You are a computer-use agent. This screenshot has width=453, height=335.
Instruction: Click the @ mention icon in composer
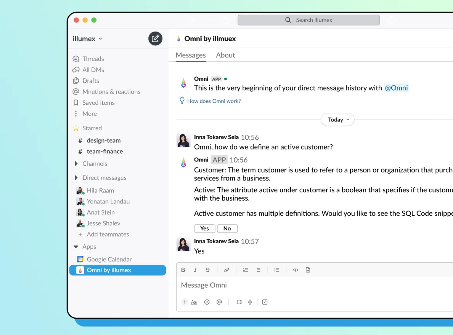pyautogui.click(x=219, y=302)
